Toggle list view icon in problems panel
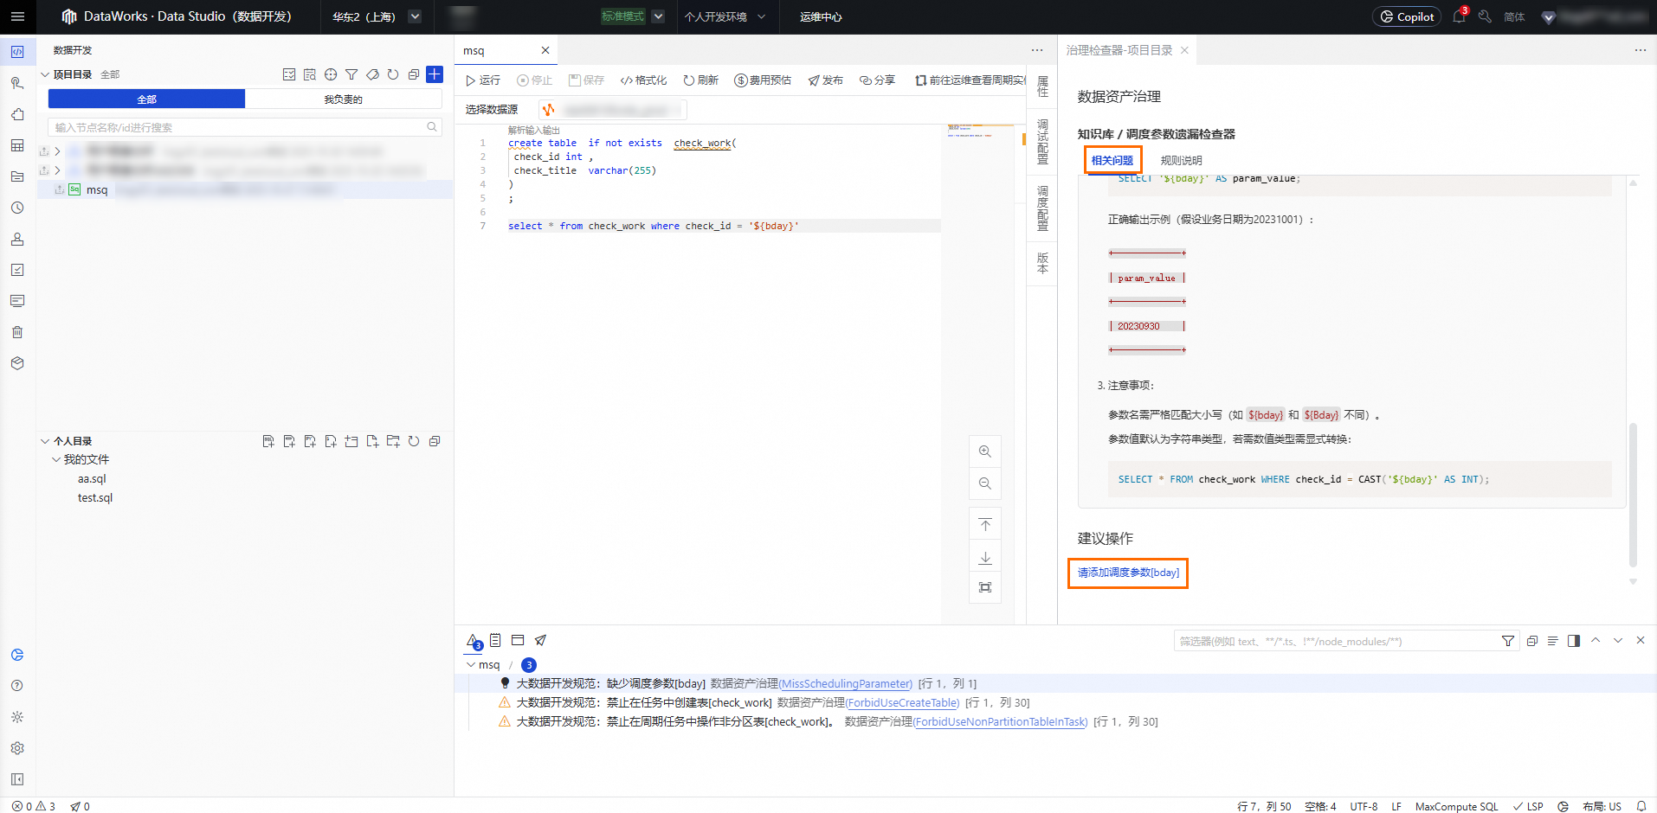The height and width of the screenshot is (813, 1657). click(1553, 641)
